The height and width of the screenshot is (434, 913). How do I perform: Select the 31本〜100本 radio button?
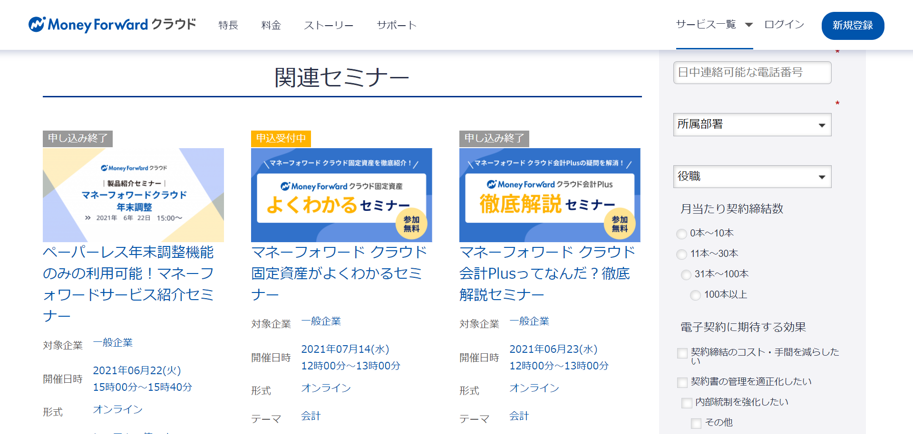point(686,274)
